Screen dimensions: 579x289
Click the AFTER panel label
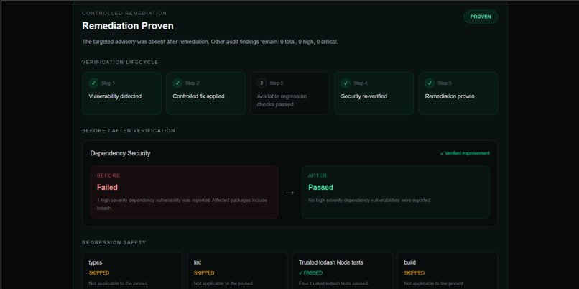318,175
